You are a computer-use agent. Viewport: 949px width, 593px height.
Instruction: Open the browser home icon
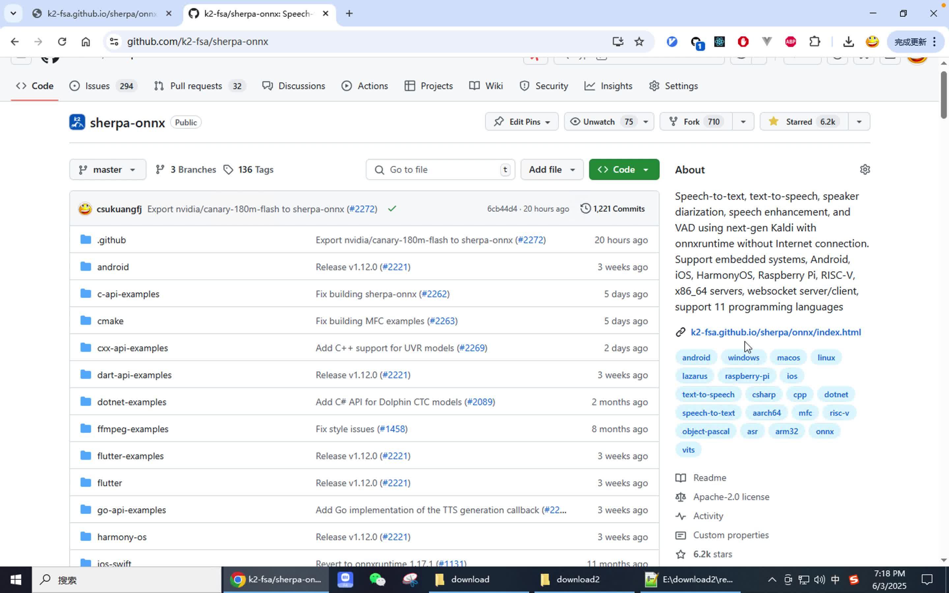coord(85,42)
